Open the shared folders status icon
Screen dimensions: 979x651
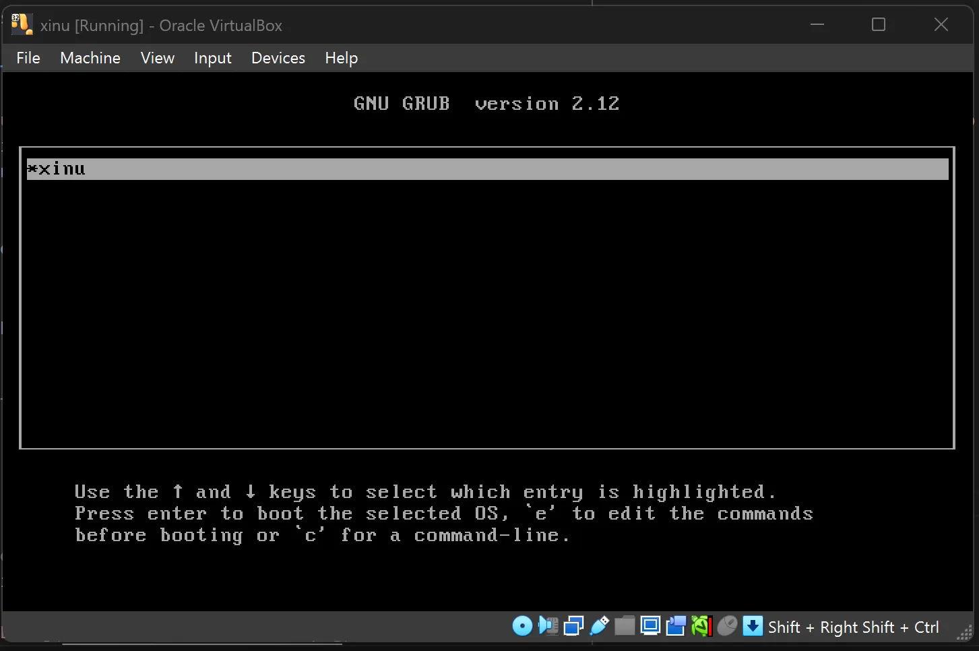625,626
